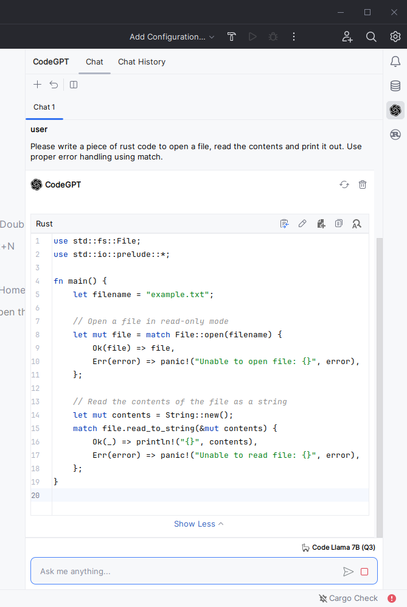The height and width of the screenshot is (607, 407).
Task: Click the string "example.txt" in code
Action: (x=178, y=295)
